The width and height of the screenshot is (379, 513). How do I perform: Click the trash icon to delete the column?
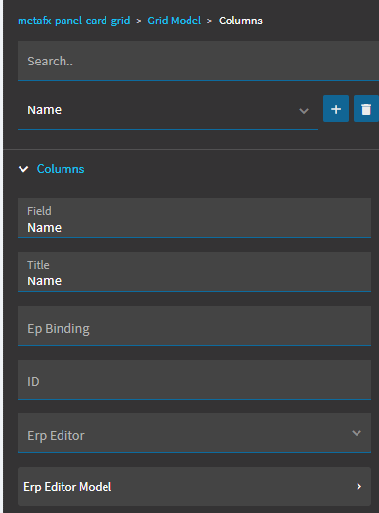pos(366,108)
